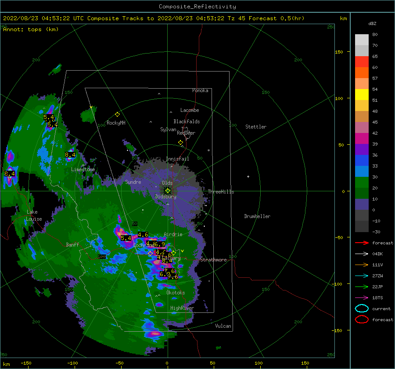
Task: Click the Composite_Reflectivity title
Action: pyautogui.click(x=197, y=7)
